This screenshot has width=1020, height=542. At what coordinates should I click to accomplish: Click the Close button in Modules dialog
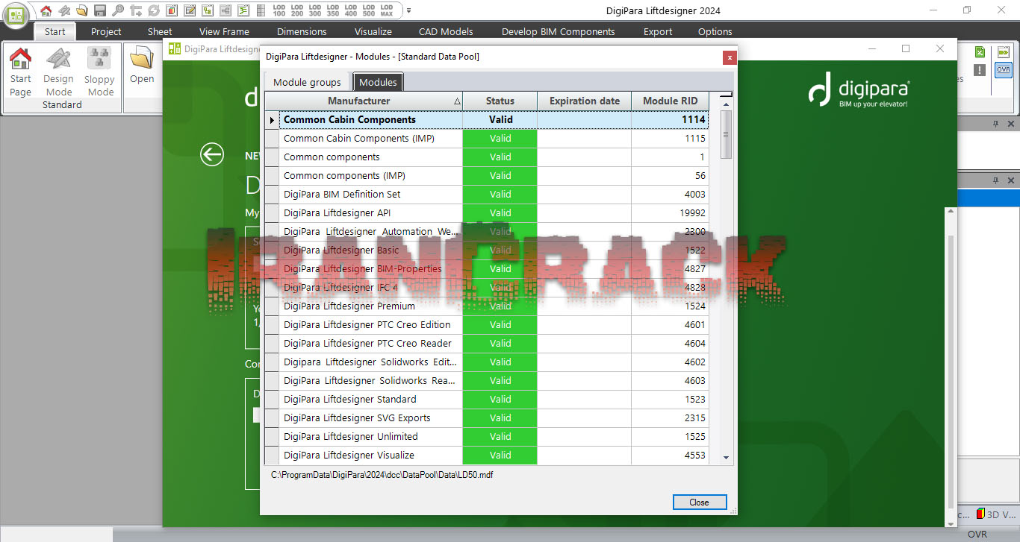pyautogui.click(x=699, y=502)
